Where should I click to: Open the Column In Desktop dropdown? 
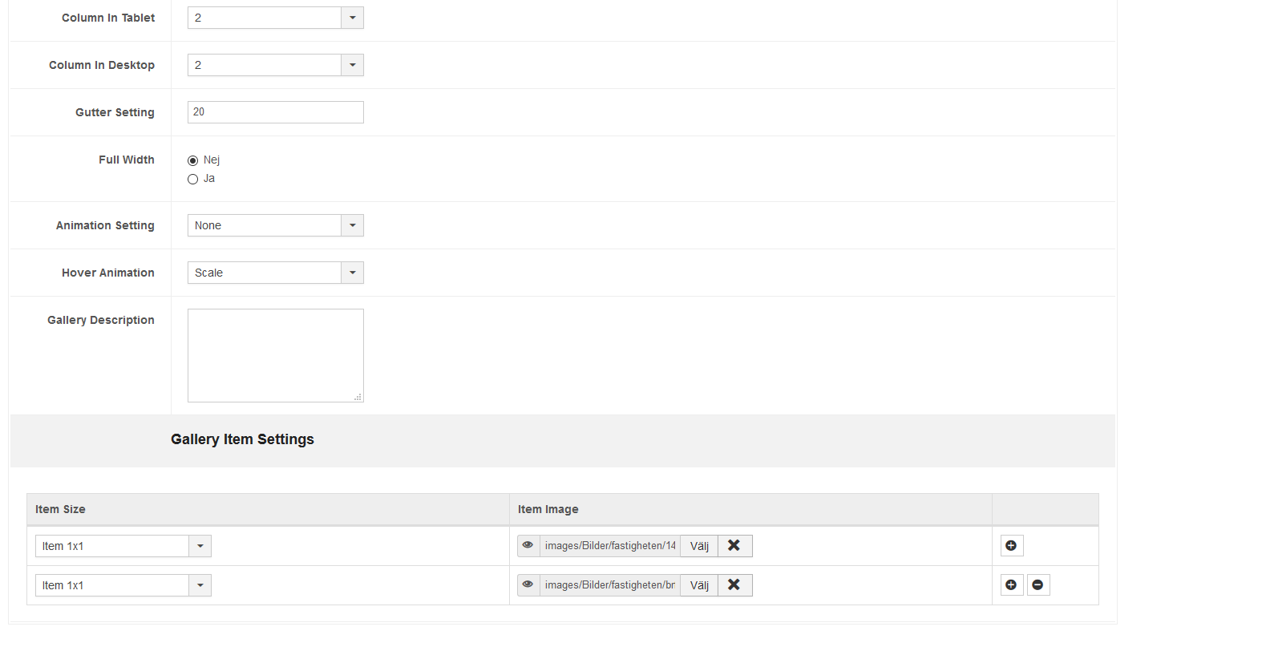pos(275,65)
